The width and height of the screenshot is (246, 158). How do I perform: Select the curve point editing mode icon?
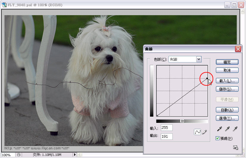pos(197,132)
